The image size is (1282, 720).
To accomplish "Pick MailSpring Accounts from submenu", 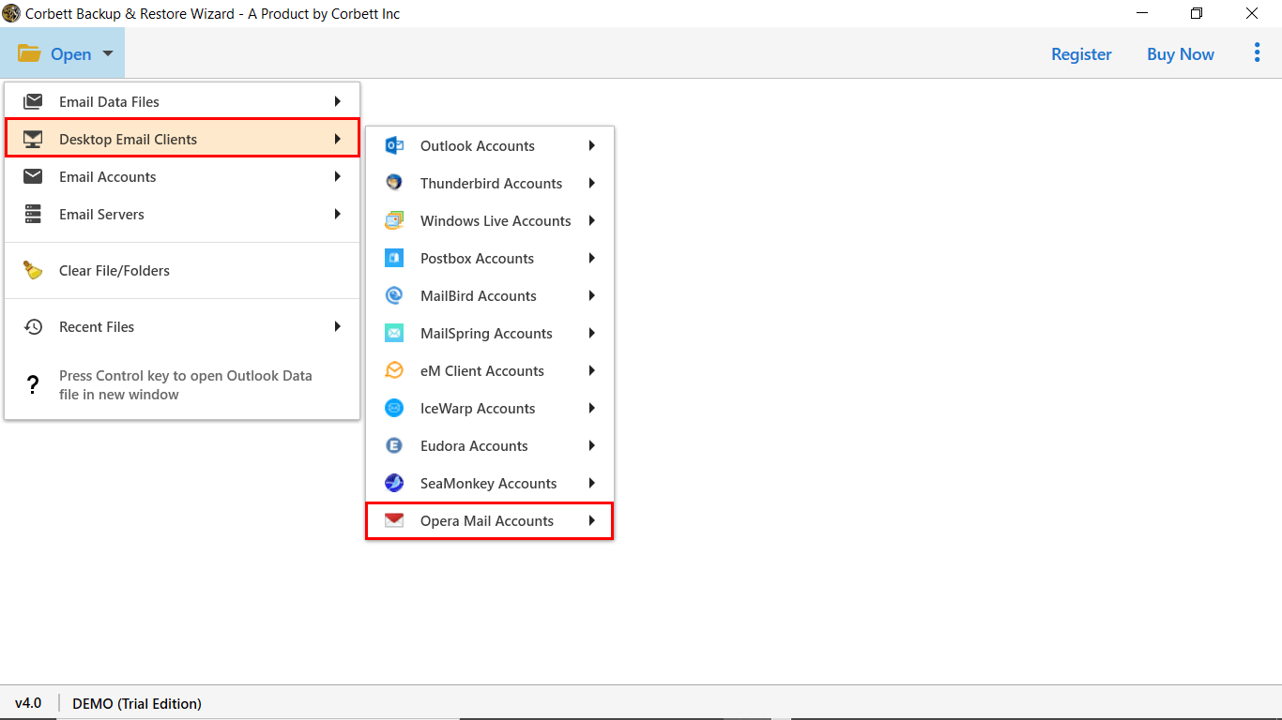I will coord(489,333).
